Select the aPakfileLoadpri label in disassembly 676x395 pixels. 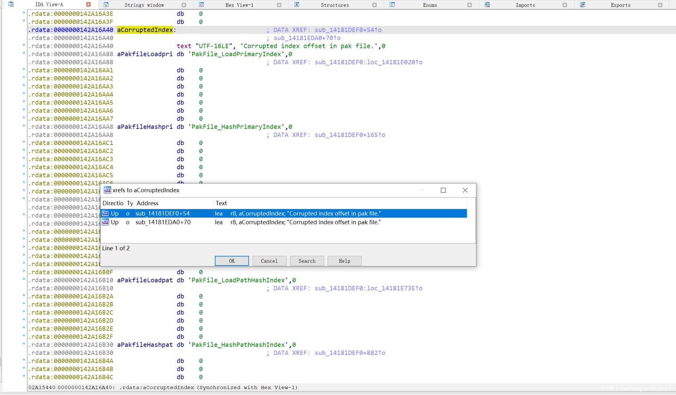point(145,54)
